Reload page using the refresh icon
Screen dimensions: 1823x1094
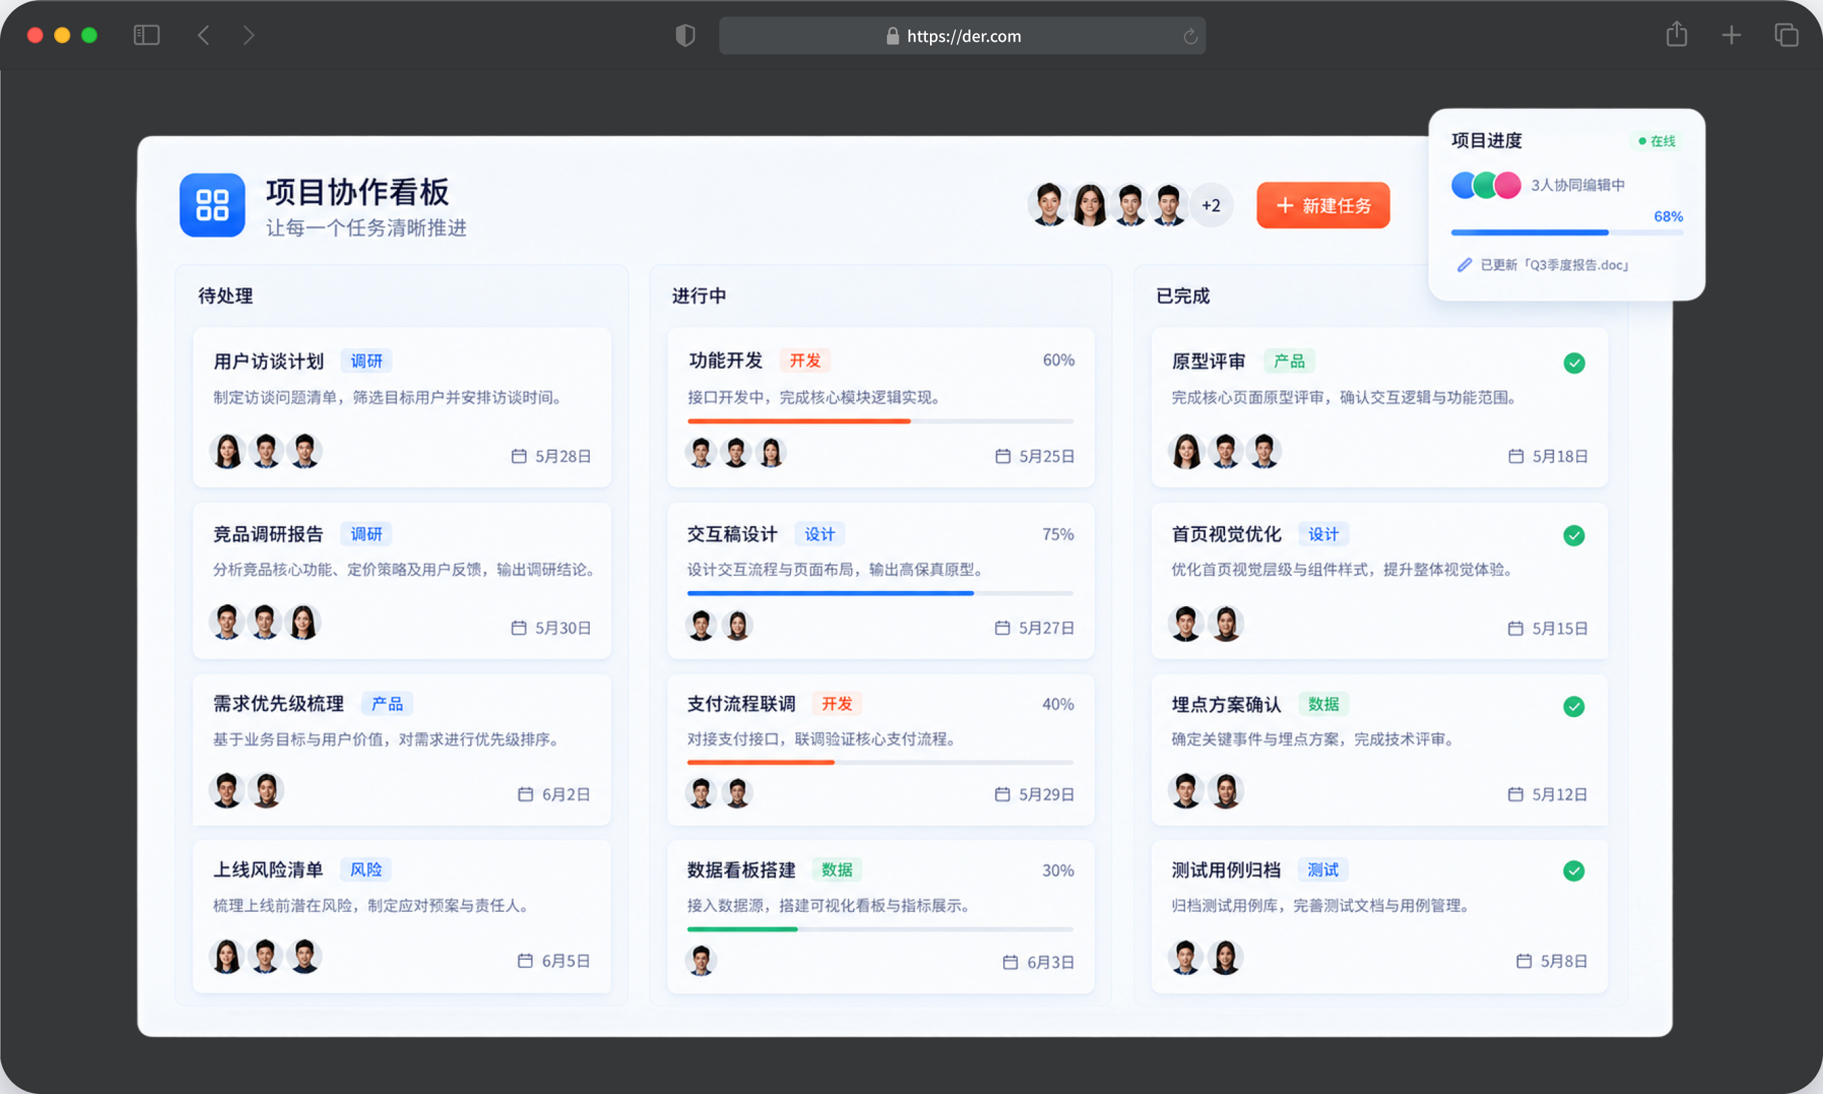coord(1190,36)
